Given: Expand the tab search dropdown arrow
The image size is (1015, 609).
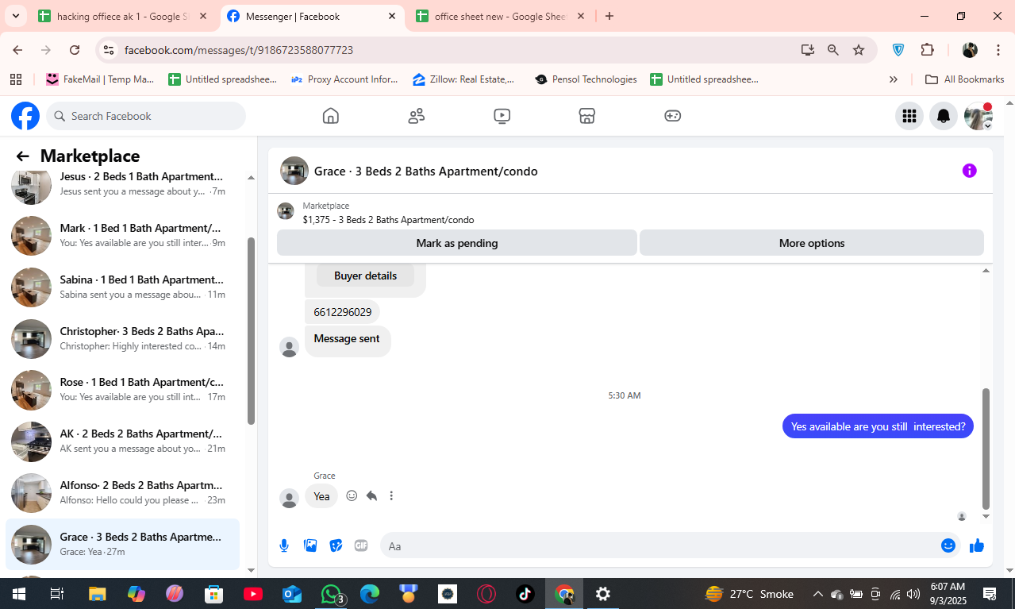Looking at the screenshot, I should [15, 16].
